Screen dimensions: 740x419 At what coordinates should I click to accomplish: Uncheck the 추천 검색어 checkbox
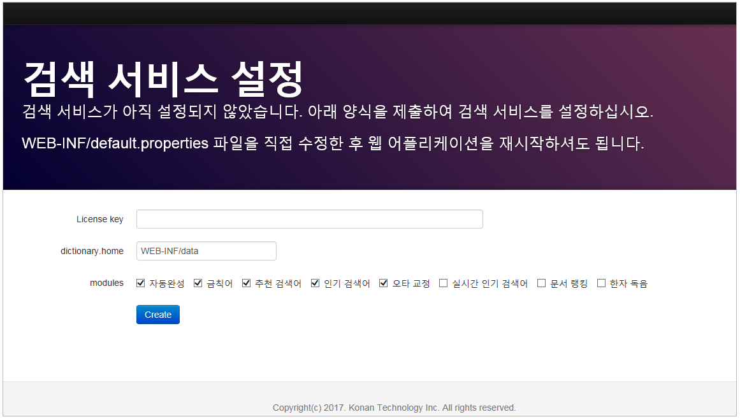pyautogui.click(x=247, y=283)
